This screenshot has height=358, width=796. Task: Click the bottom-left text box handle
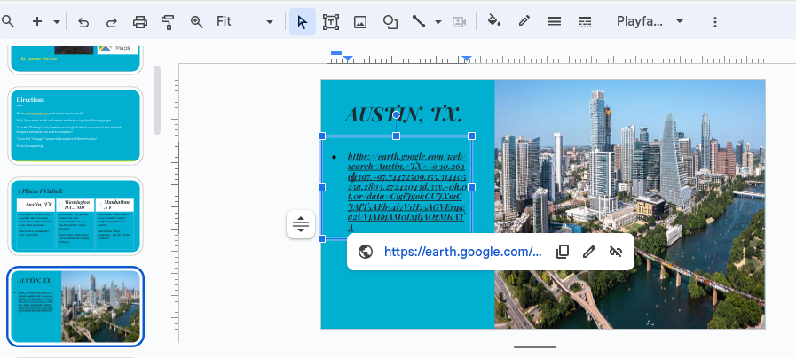point(321,239)
